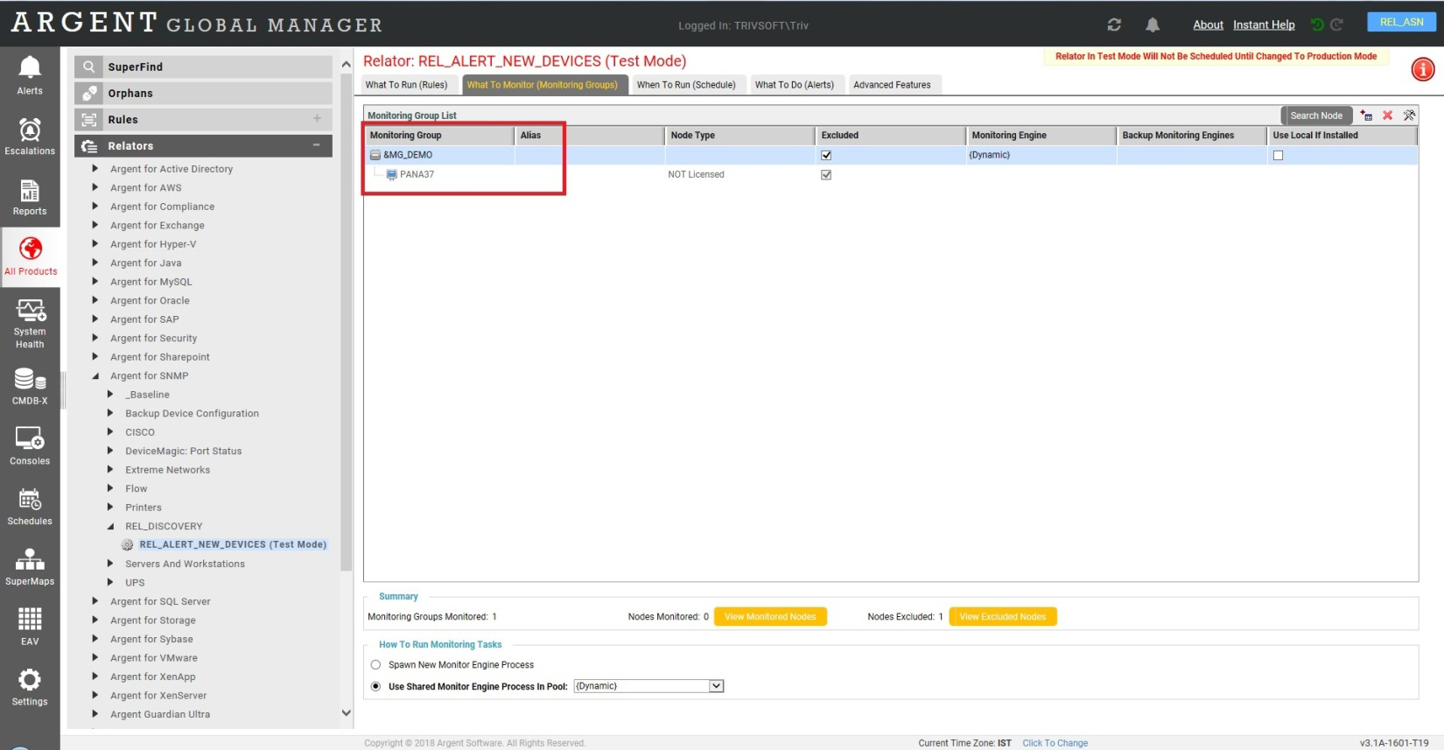The height and width of the screenshot is (750, 1444).
Task: Expand Argent for Active Directory node
Action: click(x=95, y=169)
